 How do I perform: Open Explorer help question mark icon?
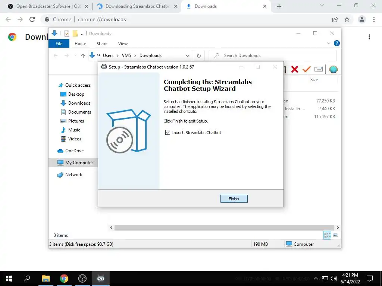coord(337,43)
